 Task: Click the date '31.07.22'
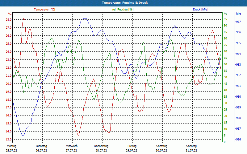(x=191, y=151)
